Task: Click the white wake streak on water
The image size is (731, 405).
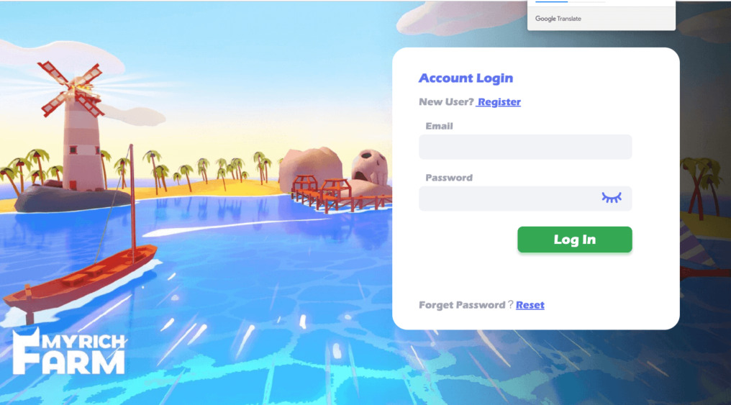Action: pyautogui.click(x=233, y=226)
